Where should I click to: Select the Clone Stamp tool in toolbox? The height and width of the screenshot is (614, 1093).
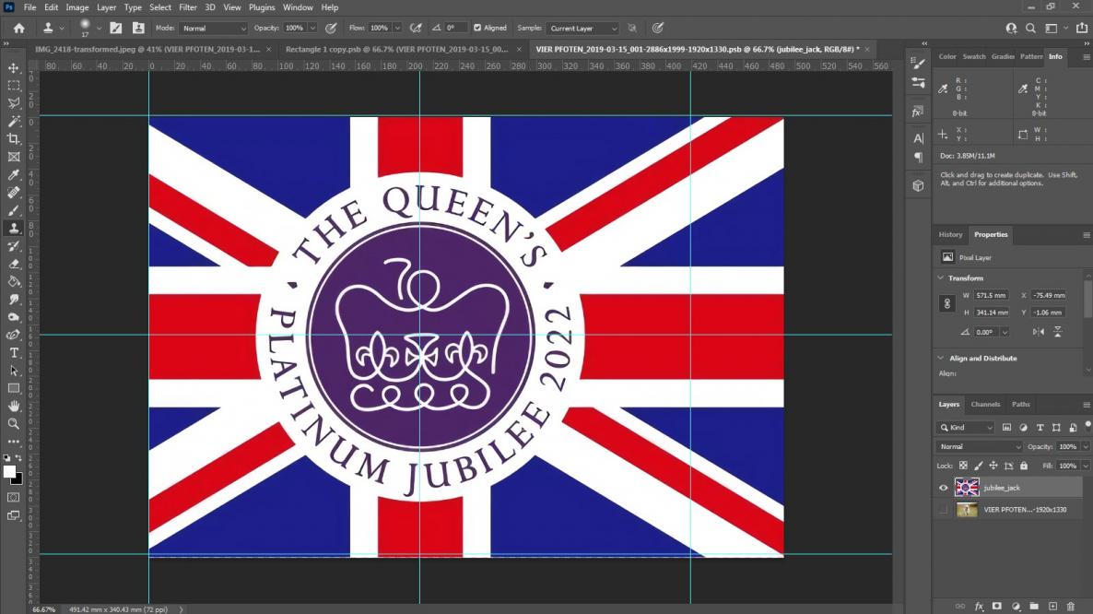click(13, 228)
